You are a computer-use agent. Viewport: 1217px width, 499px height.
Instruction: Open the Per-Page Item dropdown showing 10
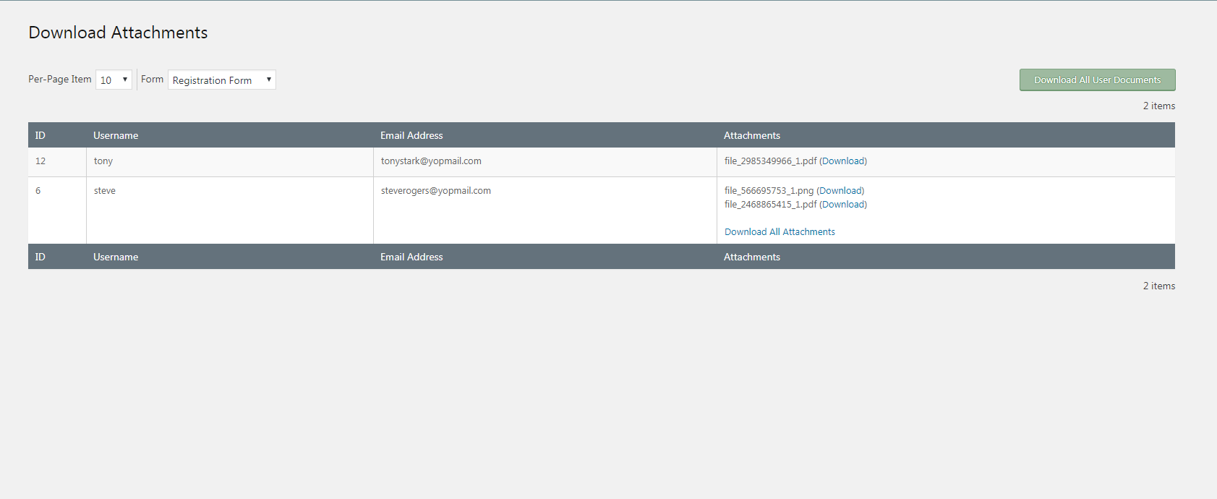(114, 80)
